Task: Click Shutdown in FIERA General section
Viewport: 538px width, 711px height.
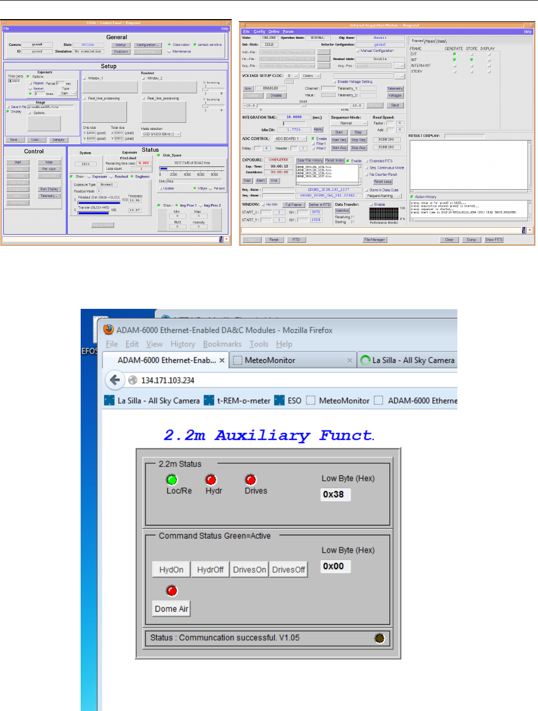Action: pyautogui.click(x=121, y=52)
